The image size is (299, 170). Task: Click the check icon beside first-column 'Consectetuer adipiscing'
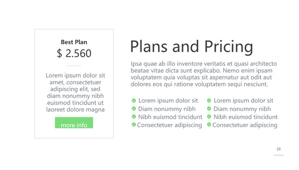click(x=134, y=125)
